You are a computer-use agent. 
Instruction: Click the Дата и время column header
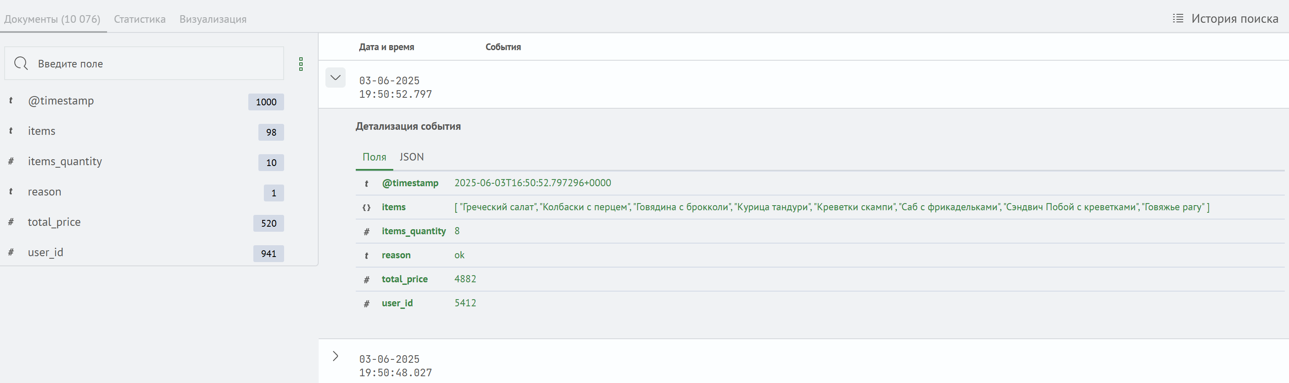[386, 47]
